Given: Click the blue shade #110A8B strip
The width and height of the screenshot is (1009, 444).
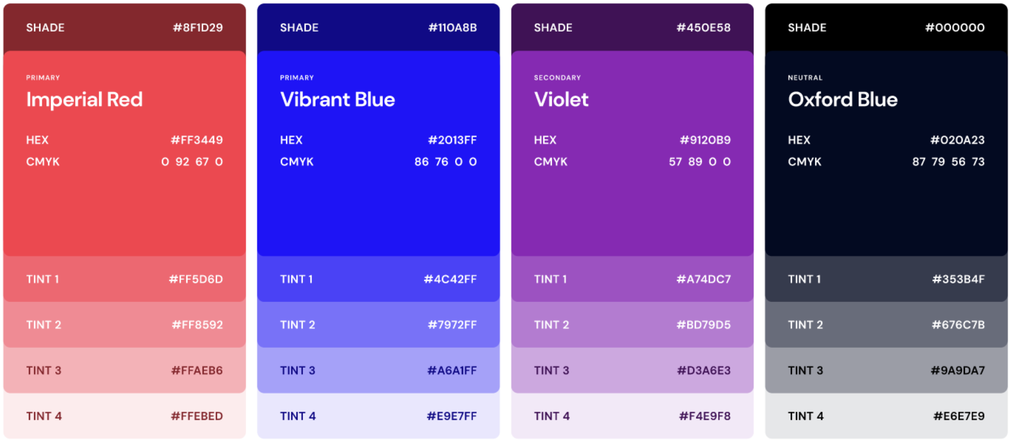Looking at the screenshot, I should (x=378, y=27).
